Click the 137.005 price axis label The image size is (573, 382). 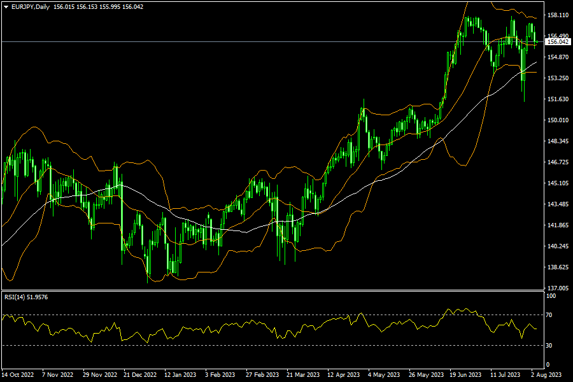point(558,288)
